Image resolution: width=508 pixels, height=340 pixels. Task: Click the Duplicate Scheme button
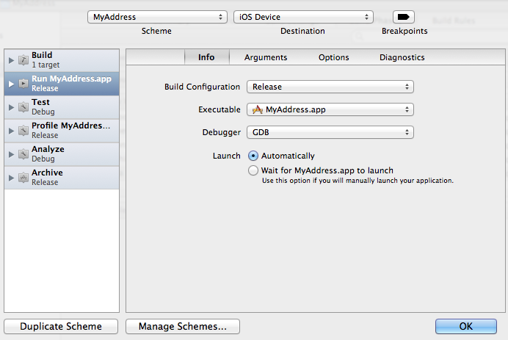click(x=61, y=326)
